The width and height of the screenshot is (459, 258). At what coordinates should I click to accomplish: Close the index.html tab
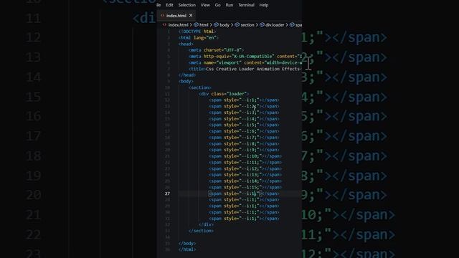pyautogui.click(x=191, y=15)
